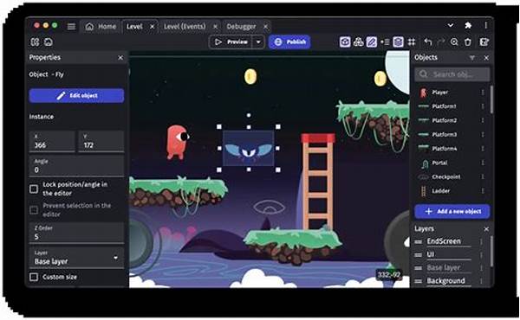The image size is (520, 320).
Task: Open the zoom magnifier icon
Action: pyautogui.click(x=454, y=42)
